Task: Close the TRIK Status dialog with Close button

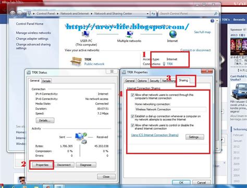Action: coord(106,177)
